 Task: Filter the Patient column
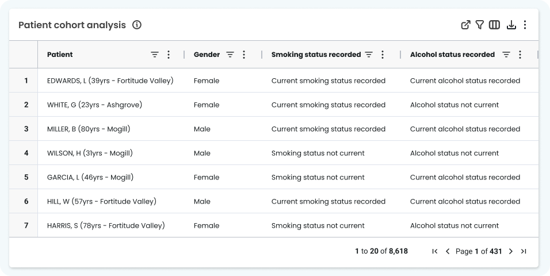pyautogui.click(x=155, y=55)
